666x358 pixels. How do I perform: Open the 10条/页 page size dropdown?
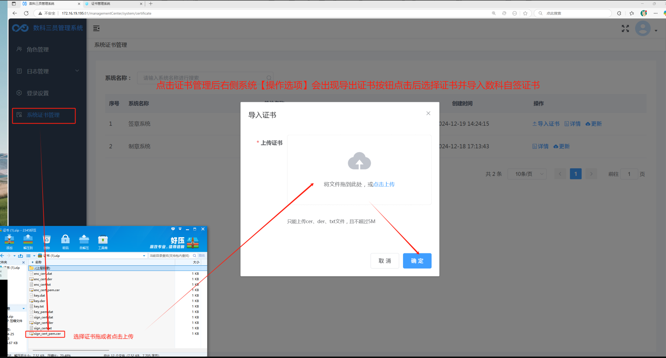coord(527,174)
